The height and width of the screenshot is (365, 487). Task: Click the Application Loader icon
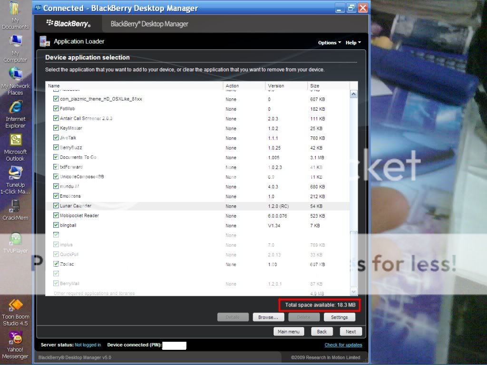(x=45, y=41)
